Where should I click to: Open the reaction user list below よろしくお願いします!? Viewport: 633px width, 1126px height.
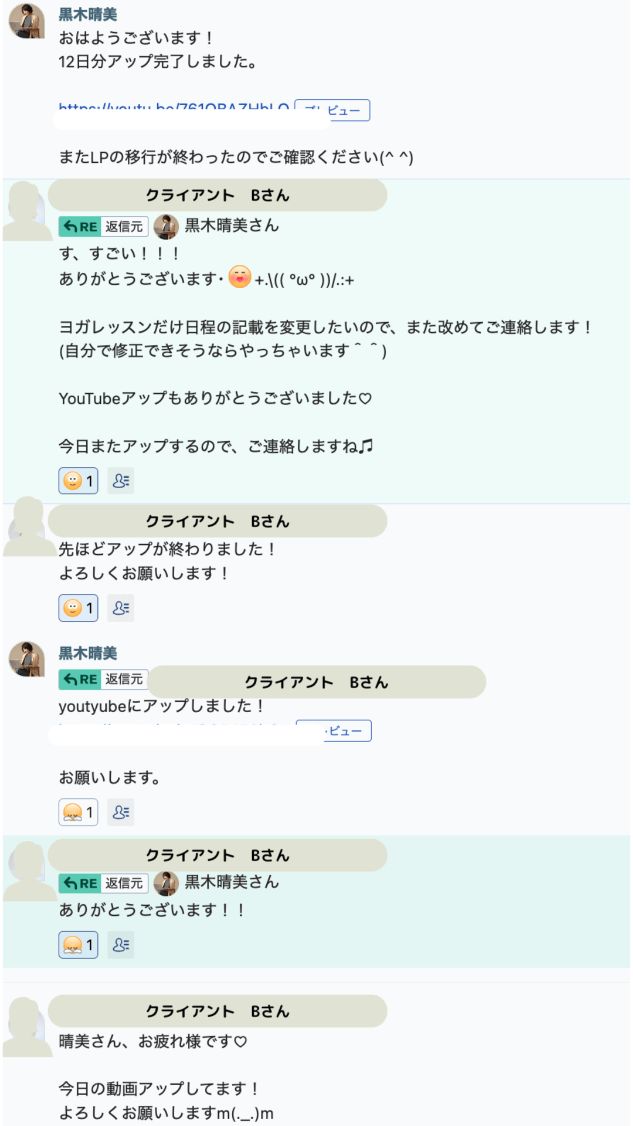click(121, 608)
